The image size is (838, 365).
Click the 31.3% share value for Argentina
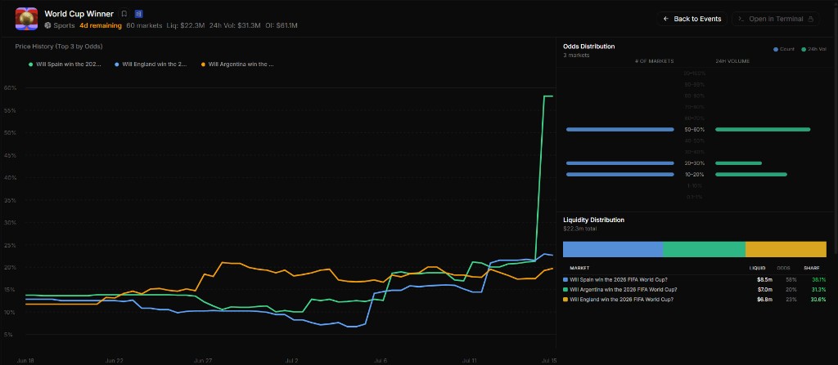818,290
